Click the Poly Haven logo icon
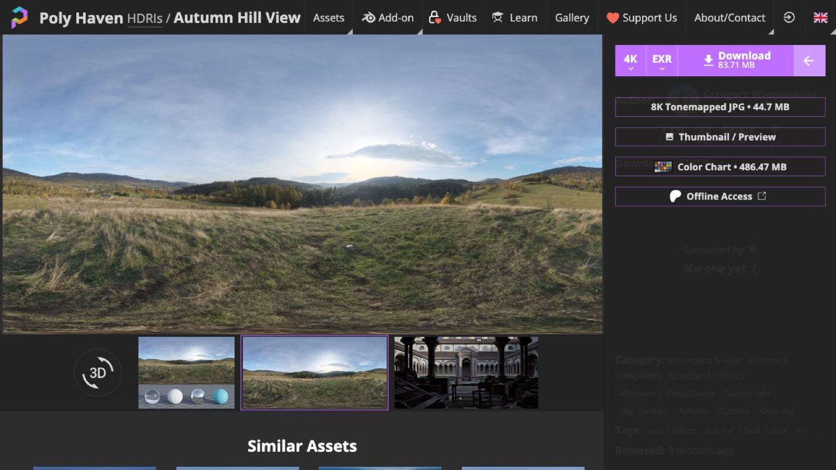The image size is (836, 470). pyautogui.click(x=19, y=17)
